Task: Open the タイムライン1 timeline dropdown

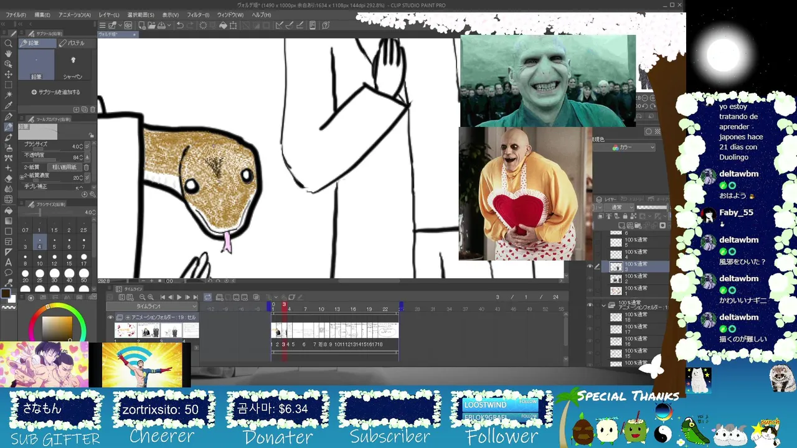Action: coord(151,307)
